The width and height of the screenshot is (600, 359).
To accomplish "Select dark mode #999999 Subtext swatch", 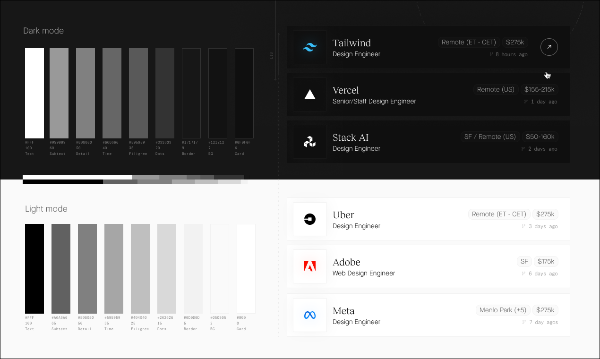I will (59, 93).
